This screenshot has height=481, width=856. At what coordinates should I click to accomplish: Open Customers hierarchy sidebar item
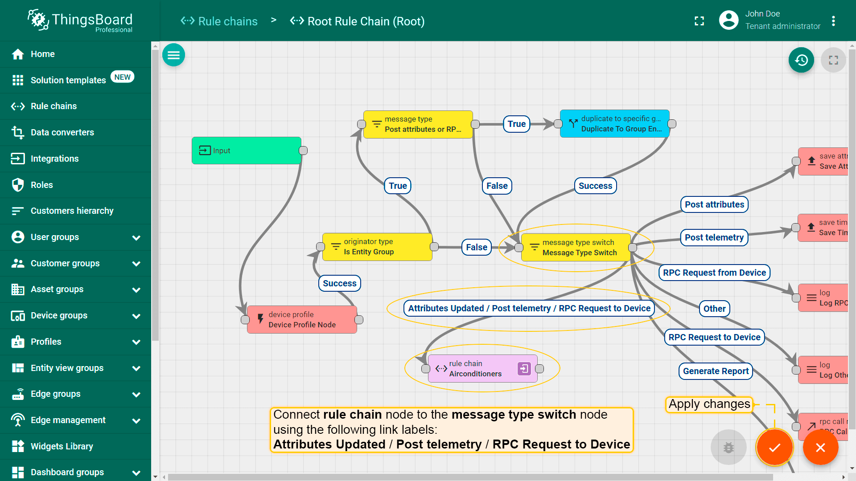click(76, 211)
